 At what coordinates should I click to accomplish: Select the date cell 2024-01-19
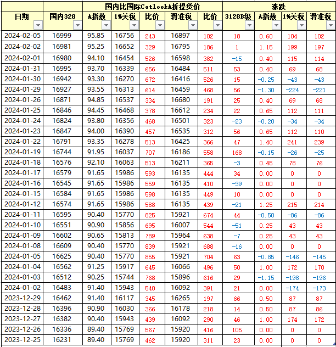pyautogui.click(x=22, y=152)
